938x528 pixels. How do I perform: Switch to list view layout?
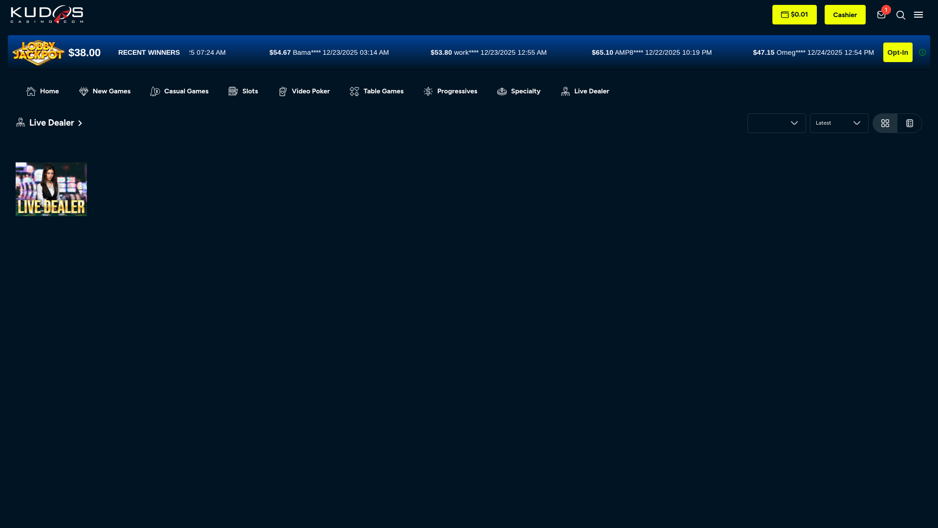tap(910, 123)
